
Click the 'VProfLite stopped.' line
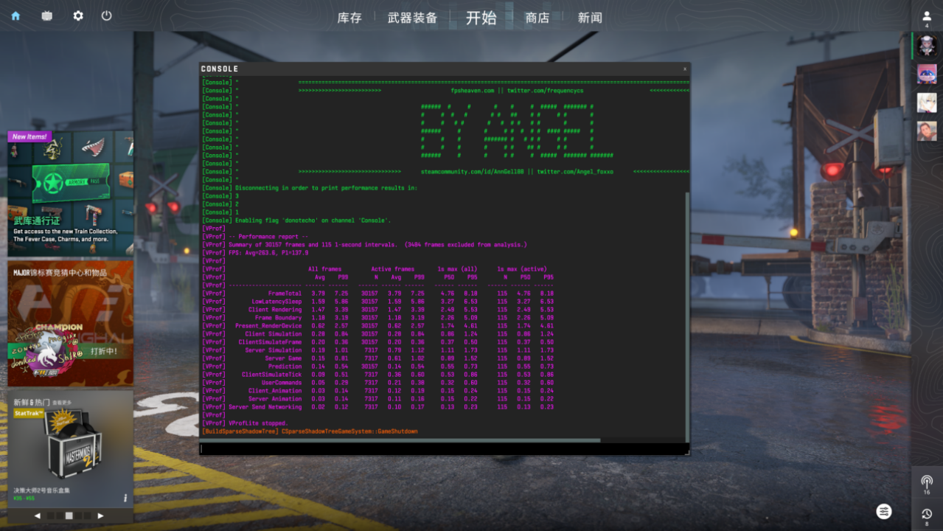point(258,423)
